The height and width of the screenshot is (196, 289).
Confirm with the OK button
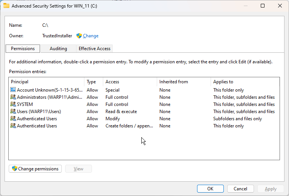210,188
